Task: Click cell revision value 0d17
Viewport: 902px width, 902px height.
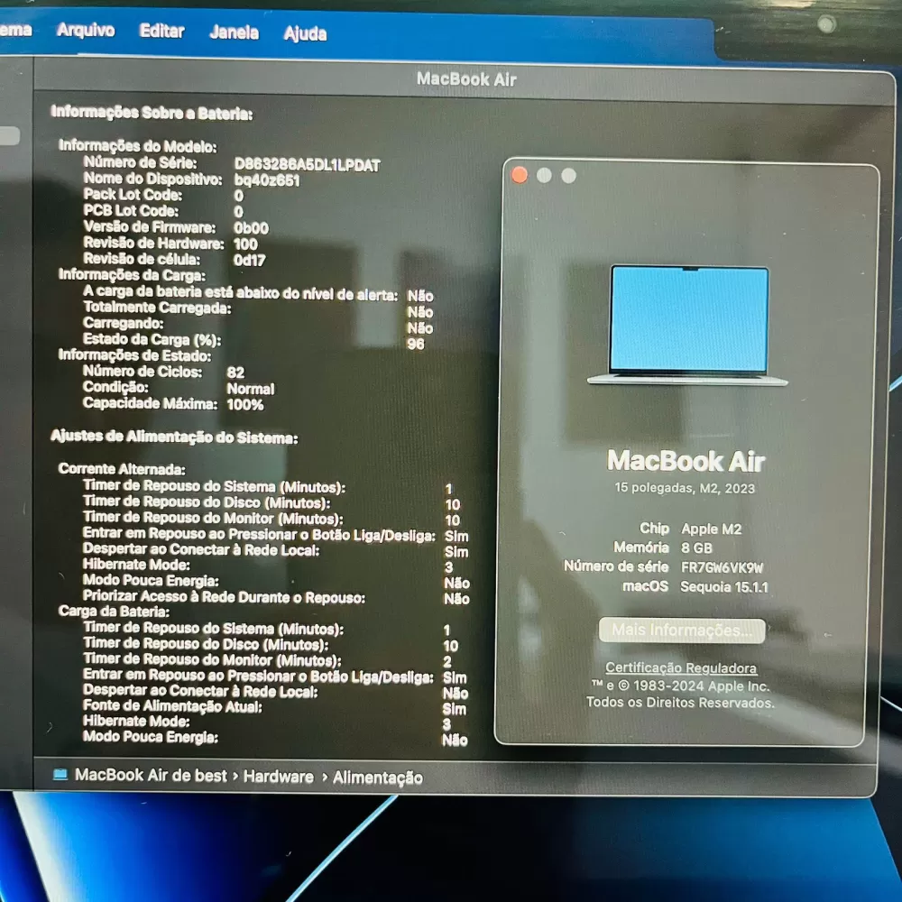Action: click(250, 261)
